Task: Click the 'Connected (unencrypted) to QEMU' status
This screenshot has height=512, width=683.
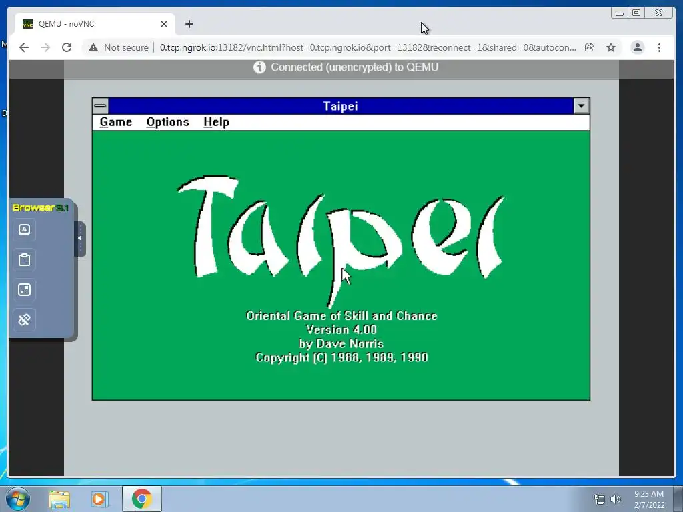Action: coord(355,67)
